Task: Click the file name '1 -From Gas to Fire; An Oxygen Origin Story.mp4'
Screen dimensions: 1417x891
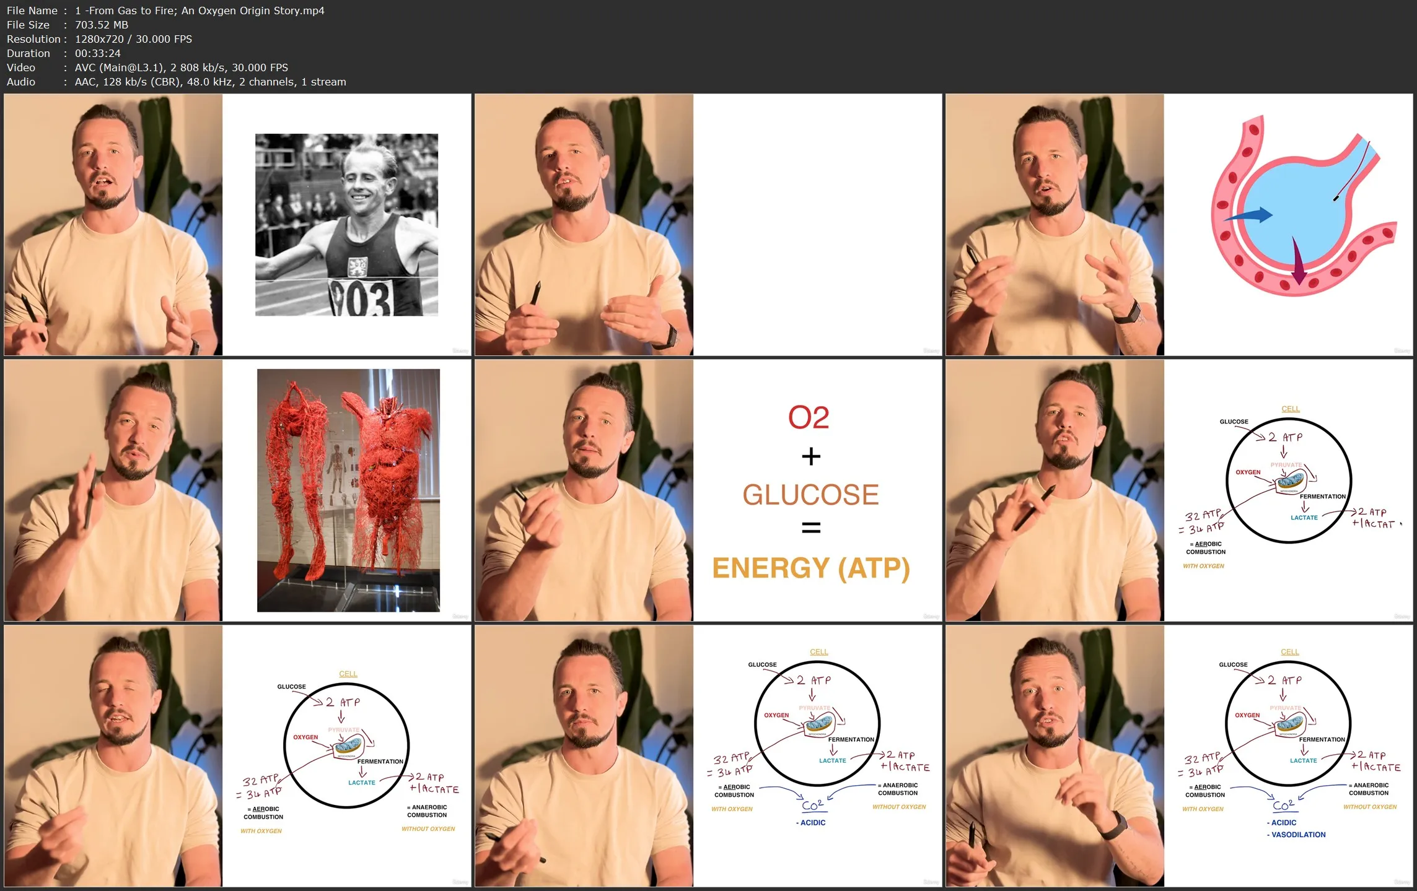Action: point(200,11)
